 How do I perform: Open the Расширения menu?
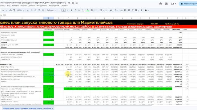[54, 5]
